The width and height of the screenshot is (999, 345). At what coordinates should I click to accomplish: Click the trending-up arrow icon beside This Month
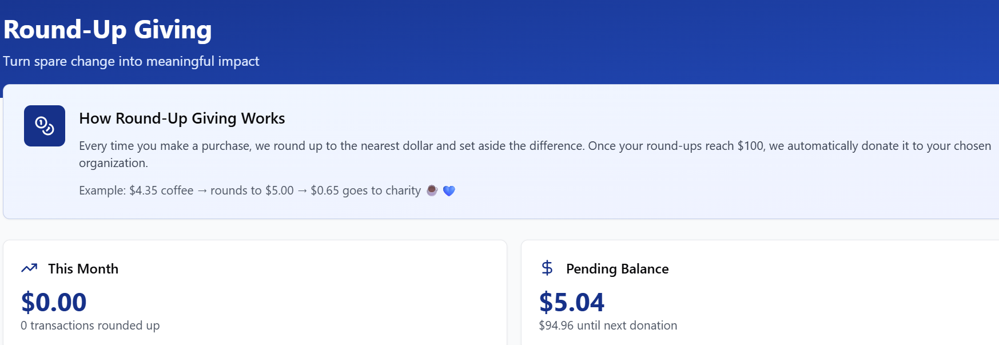pyautogui.click(x=29, y=268)
